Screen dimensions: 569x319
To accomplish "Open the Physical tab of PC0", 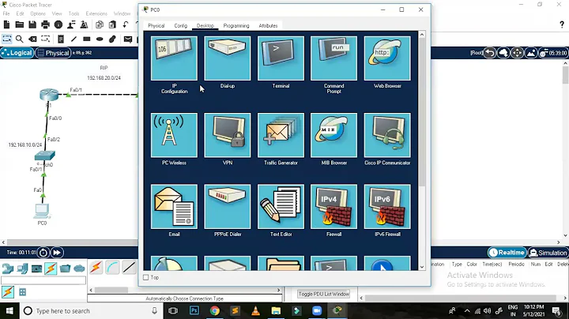I will point(156,26).
